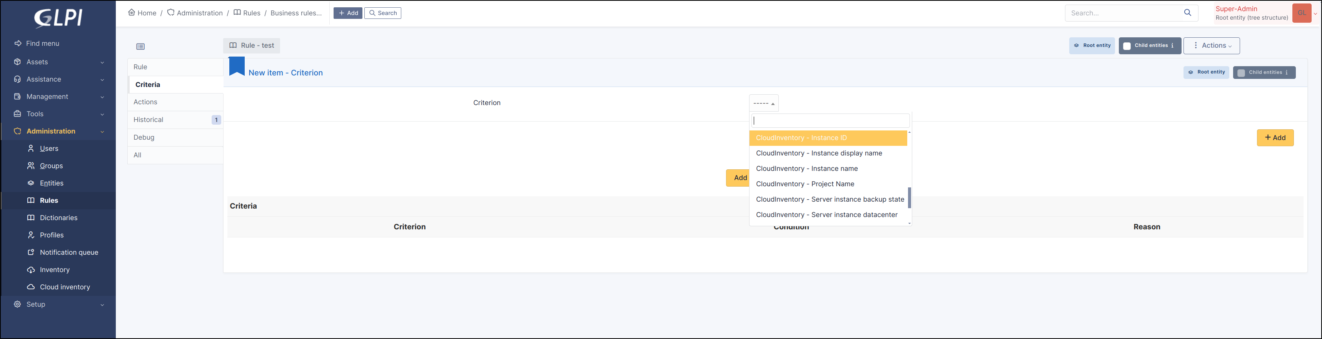
Task: Open the Actions dropdown menu
Action: click(x=1211, y=46)
